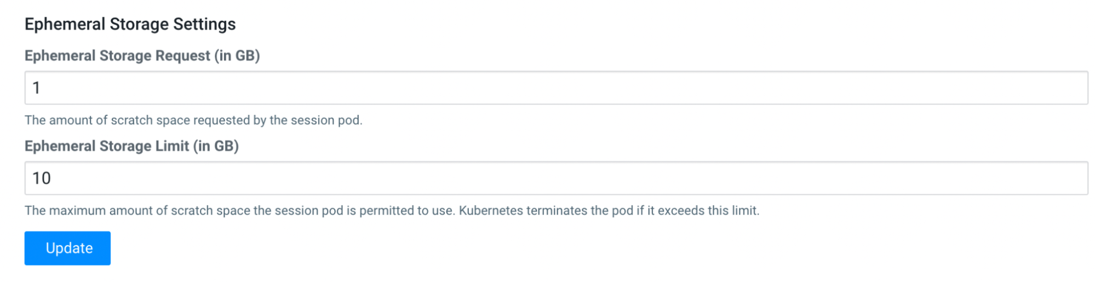The width and height of the screenshot is (1095, 283).
Task: Click the maximum scratch space help text
Action: pyautogui.click(x=392, y=211)
